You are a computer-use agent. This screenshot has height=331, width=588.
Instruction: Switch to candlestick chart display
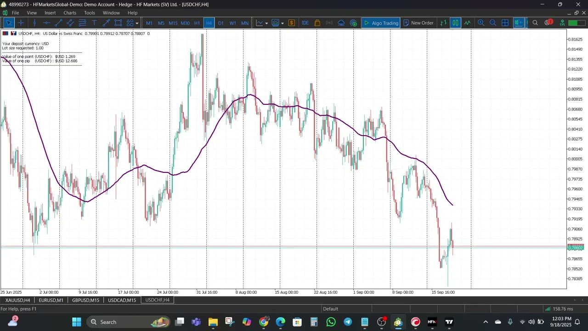455,23
